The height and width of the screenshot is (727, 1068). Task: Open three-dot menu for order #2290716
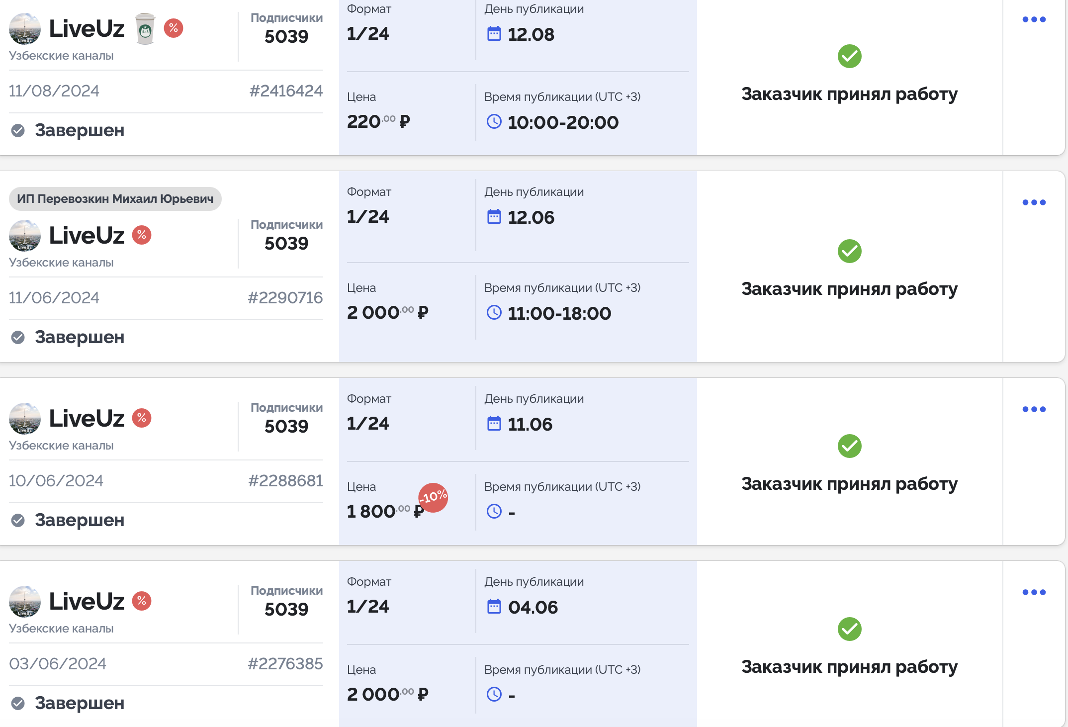(1034, 202)
